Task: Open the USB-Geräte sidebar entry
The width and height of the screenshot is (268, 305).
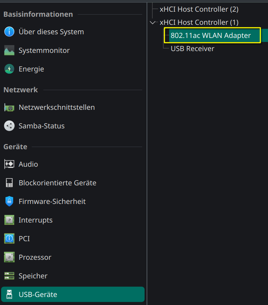Action: [x=73, y=294]
